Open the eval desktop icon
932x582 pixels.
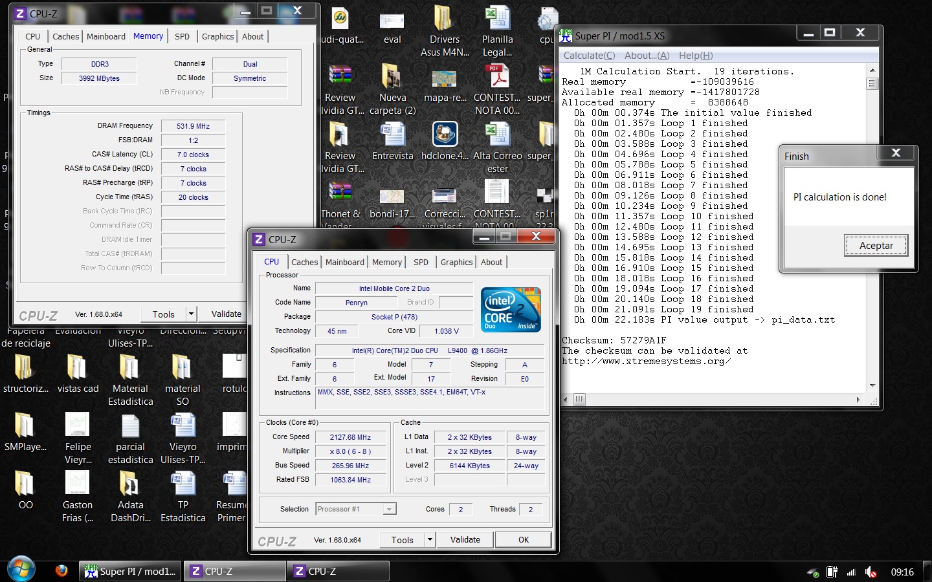[x=392, y=23]
